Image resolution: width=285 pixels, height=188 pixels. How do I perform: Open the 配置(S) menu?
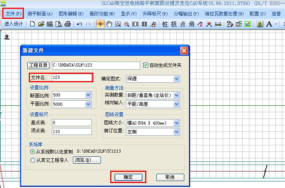pyautogui.click(x=258, y=14)
